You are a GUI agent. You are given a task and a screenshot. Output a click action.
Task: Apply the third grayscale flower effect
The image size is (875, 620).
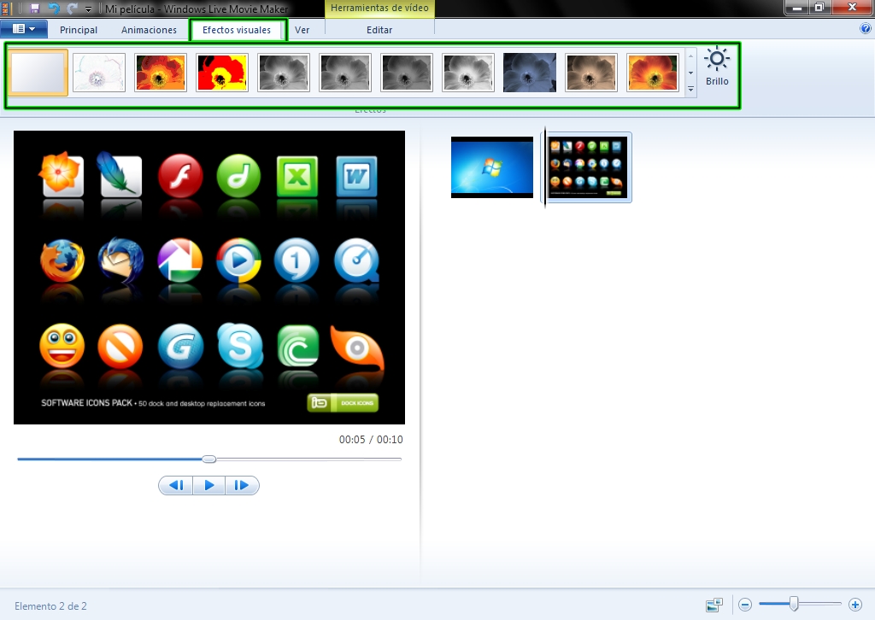(x=407, y=73)
